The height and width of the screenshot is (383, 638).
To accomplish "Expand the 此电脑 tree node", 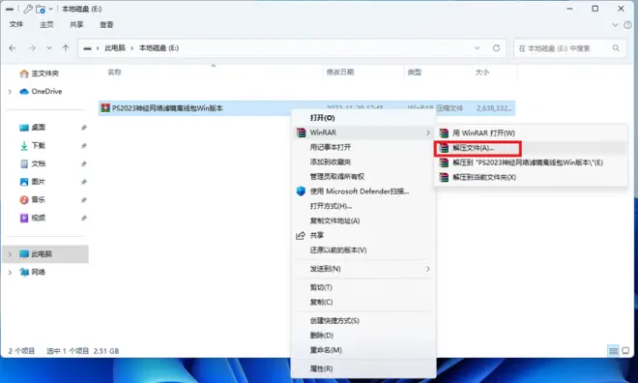I will coord(10,254).
